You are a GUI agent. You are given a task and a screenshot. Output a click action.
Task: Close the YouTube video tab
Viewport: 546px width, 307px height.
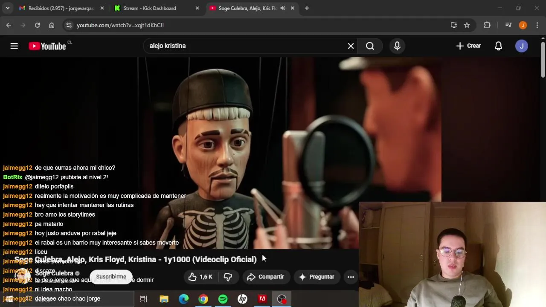pos(292,8)
